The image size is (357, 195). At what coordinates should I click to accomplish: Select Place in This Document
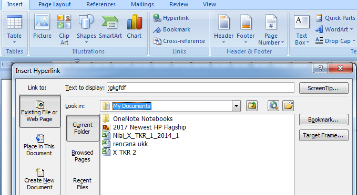click(x=39, y=145)
